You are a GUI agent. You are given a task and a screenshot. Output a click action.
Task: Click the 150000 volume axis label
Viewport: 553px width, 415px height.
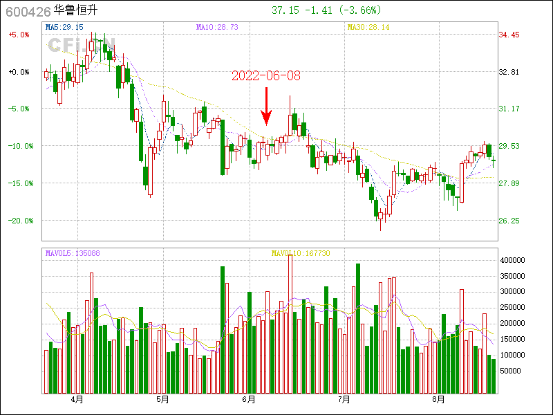tap(512, 339)
